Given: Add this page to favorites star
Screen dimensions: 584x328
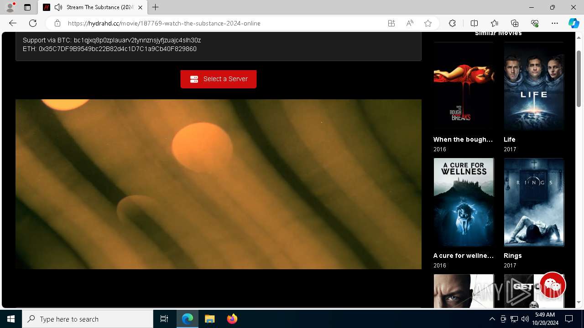Looking at the screenshot, I should coord(428,23).
